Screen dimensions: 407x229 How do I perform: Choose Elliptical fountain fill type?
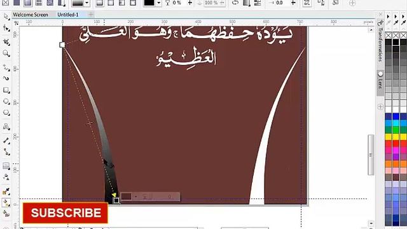(x=111, y=3)
